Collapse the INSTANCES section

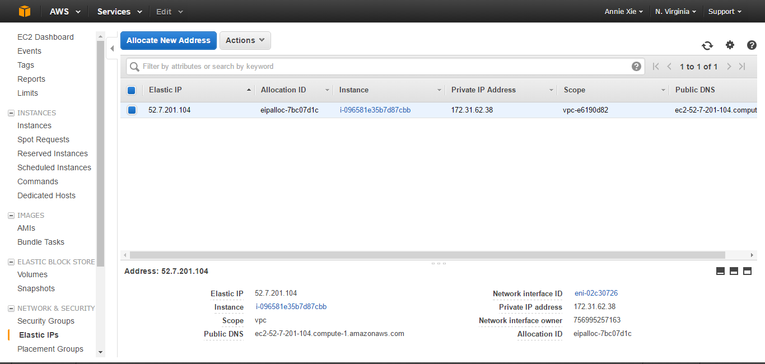tap(11, 113)
